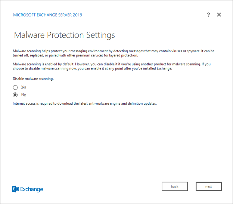Screen dimensions: 233x204
Task: Click the Microsoft Exchange Server 2019 title
Action: coord(47,15)
